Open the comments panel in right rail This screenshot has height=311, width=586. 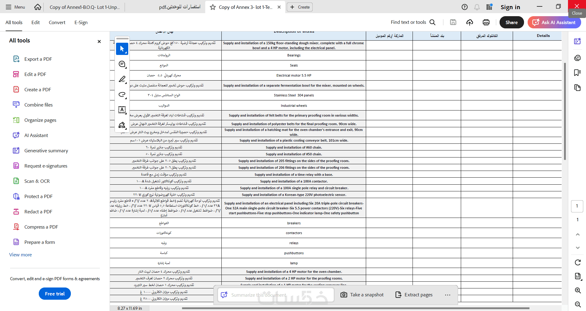577,58
